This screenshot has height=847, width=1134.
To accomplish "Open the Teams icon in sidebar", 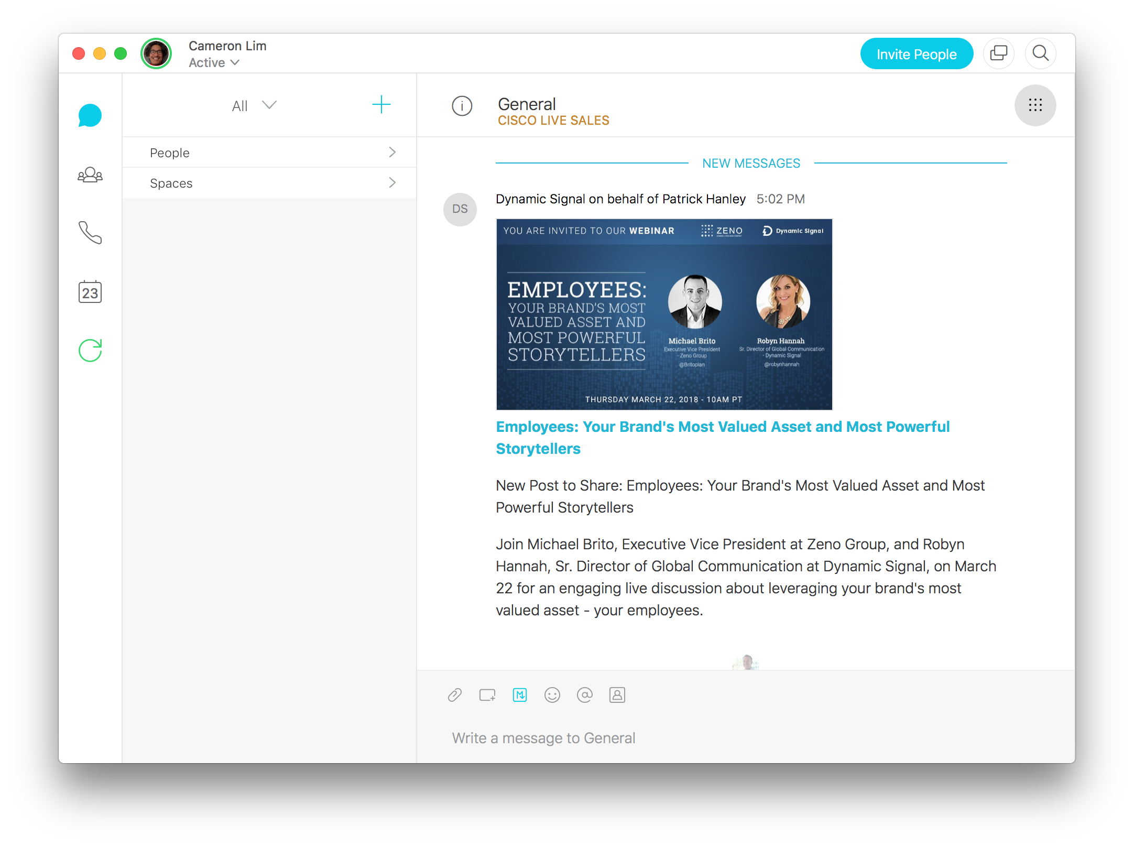I will pyautogui.click(x=90, y=175).
